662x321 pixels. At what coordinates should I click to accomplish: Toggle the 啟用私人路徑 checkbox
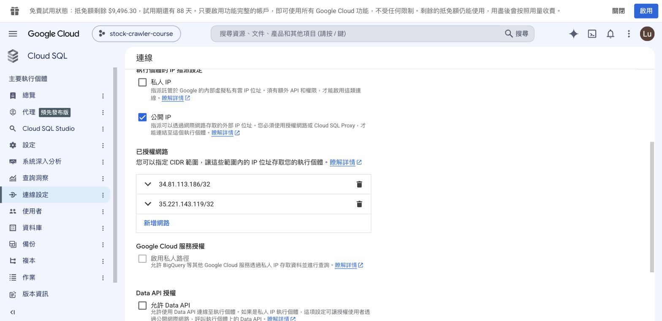point(142,259)
